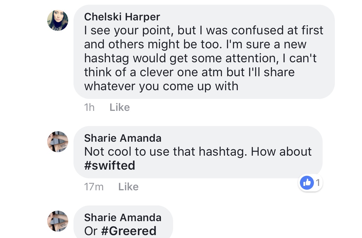This screenshot has height=238, width=362.
Task: Click the 'I see your point' line of text
Action: coord(204,30)
